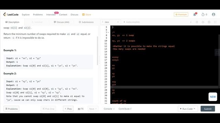The height and width of the screenshot is (123, 220).
Task: Open editor settings gear icon
Action: tap(209, 22)
